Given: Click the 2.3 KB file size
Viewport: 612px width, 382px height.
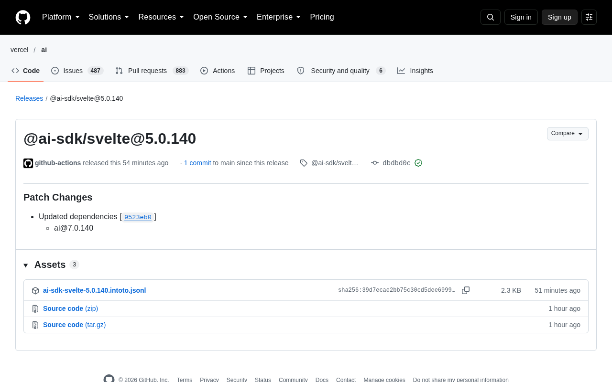Looking at the screenshot, I should pyautogui.click(x=511, y=290).
